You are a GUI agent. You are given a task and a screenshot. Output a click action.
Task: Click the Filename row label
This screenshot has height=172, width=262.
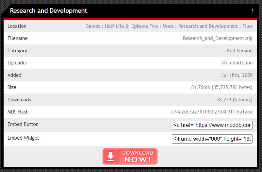[x=18, y=38]
